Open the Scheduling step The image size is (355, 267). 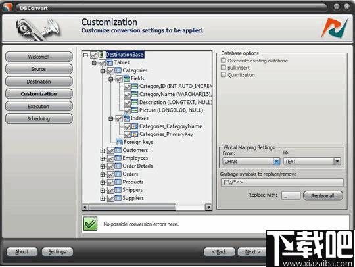(39, 118)
